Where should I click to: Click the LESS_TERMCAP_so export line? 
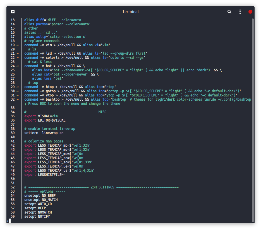[x=58, y=162]
